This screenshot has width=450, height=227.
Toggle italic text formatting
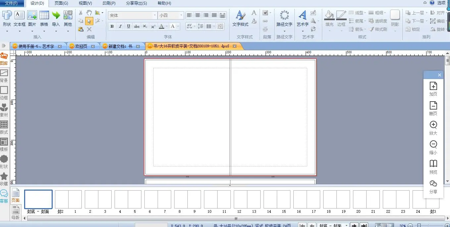(x=120, y=26)
